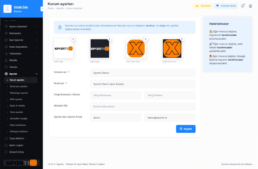Switch to Veli Paneli
This screenshot has height=169, width=258.
(x=203, y=6)
